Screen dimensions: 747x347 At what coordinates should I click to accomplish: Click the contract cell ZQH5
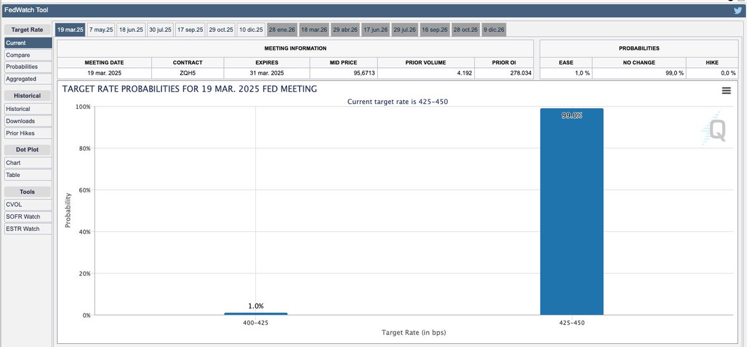coord(188,73)
